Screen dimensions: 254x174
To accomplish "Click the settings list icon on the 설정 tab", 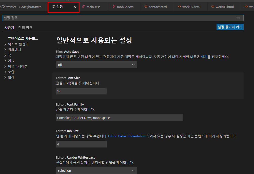I will 53,7.
